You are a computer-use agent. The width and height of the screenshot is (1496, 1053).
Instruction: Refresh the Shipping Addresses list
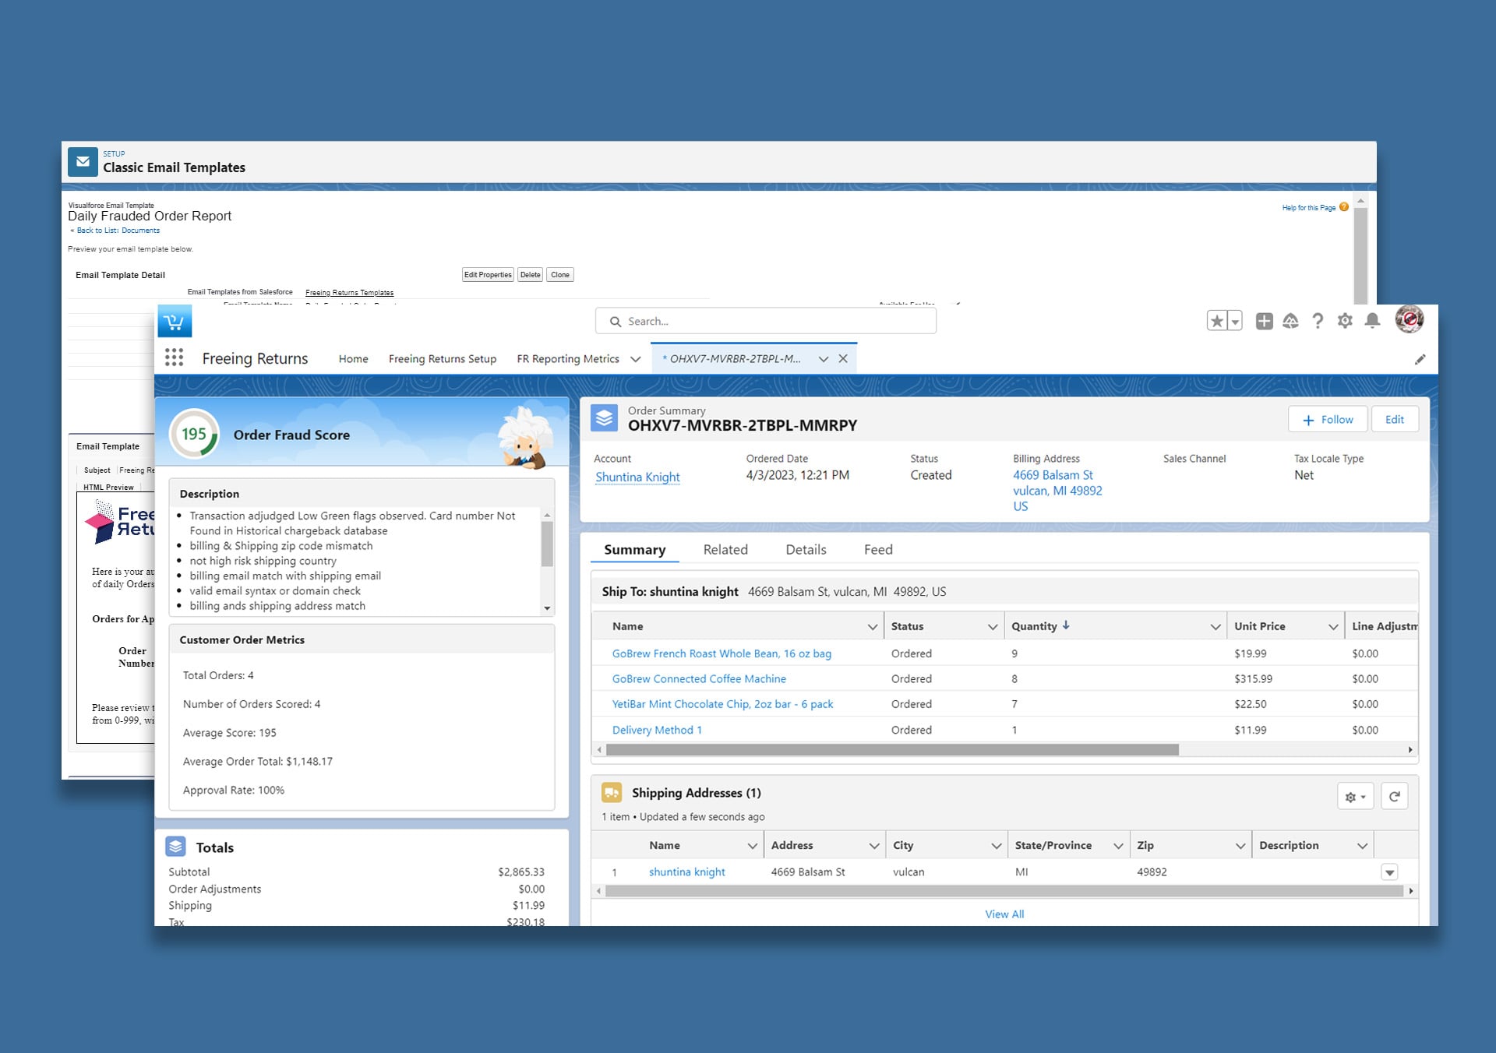point(1394,796)
